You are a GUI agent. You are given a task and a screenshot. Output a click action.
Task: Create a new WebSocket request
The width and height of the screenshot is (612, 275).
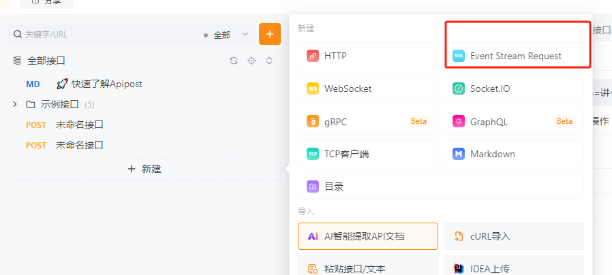pyautogui.click(x=367, y=88)
